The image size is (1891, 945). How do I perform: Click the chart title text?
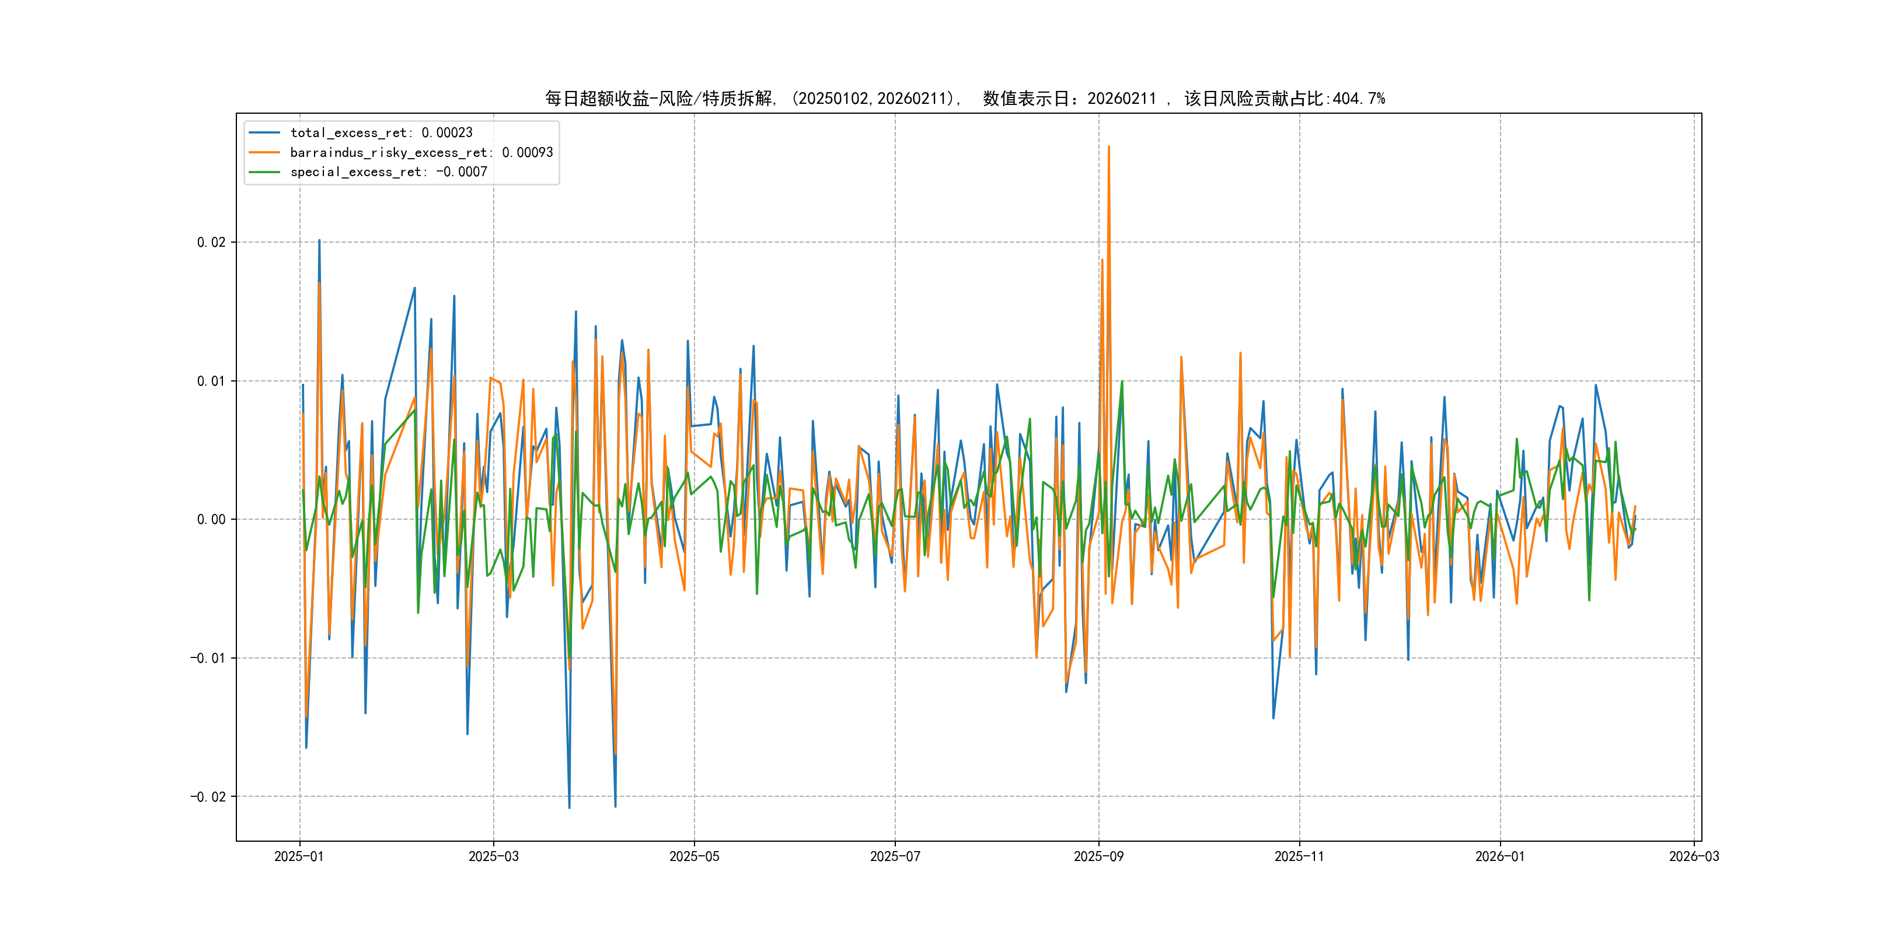[x=965, y=99]
